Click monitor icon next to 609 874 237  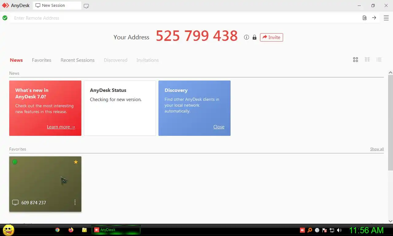pos(15,203)
